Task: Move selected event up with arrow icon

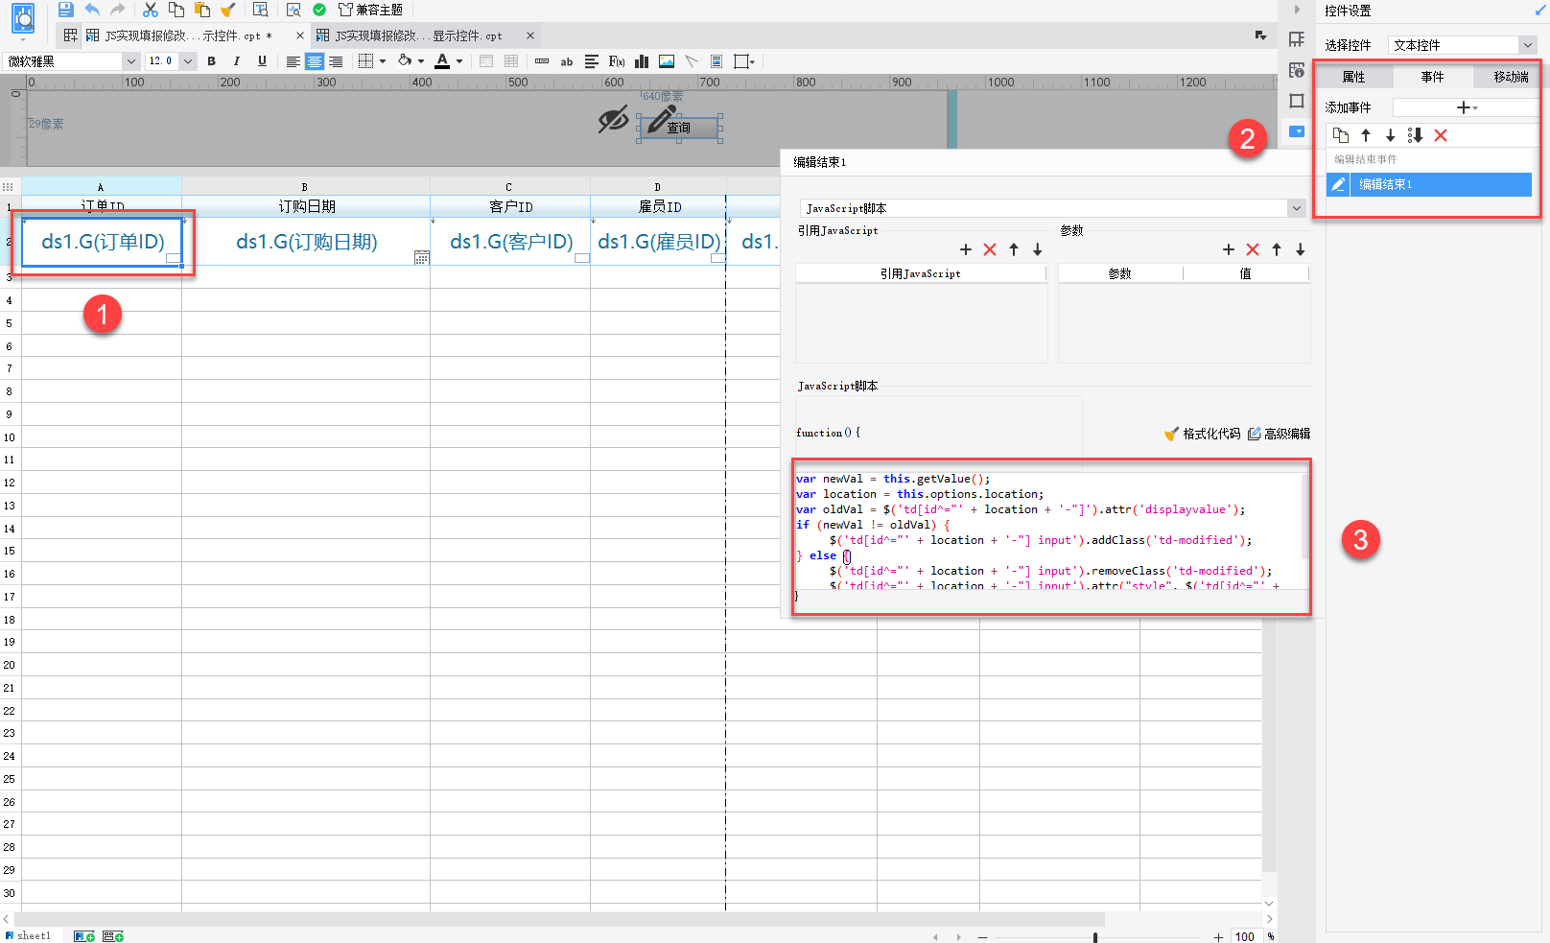Action: [x=1366, y=135]
